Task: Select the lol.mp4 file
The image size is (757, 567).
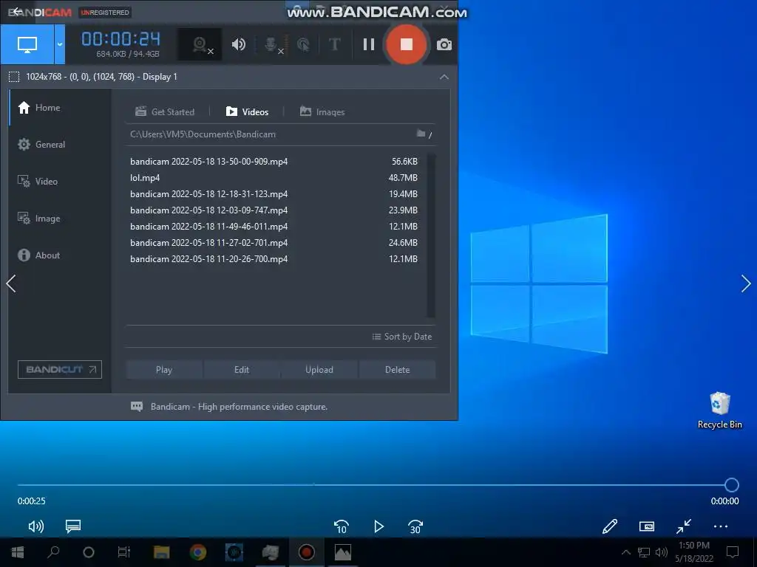Action: pos(274,177)
